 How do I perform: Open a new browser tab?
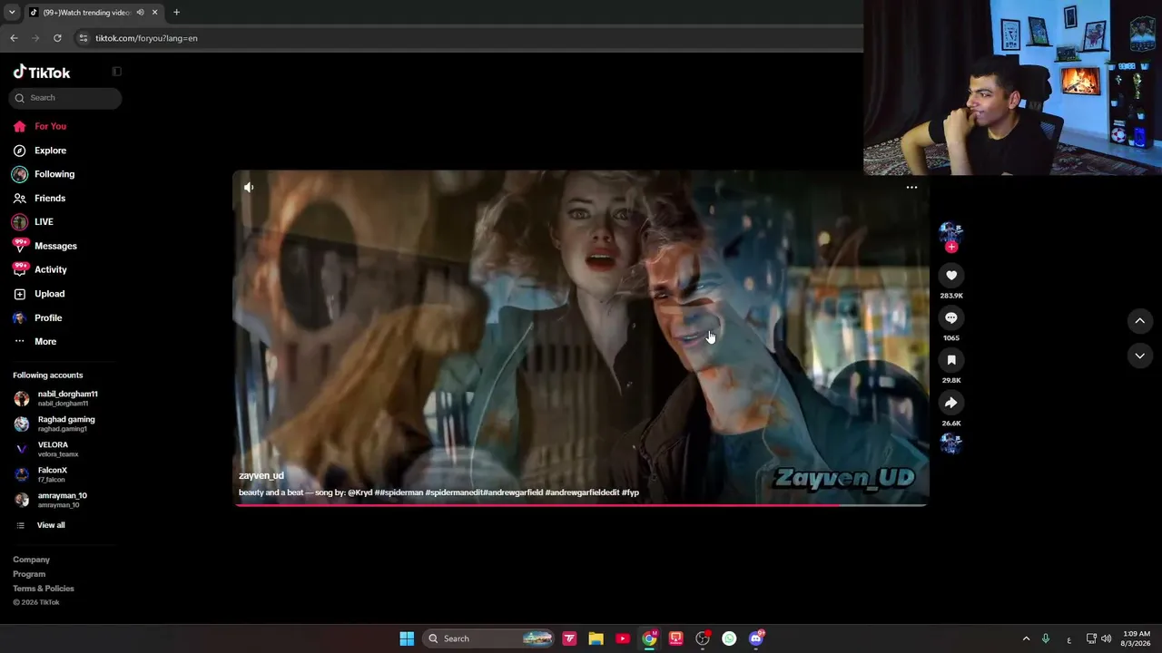176,13
